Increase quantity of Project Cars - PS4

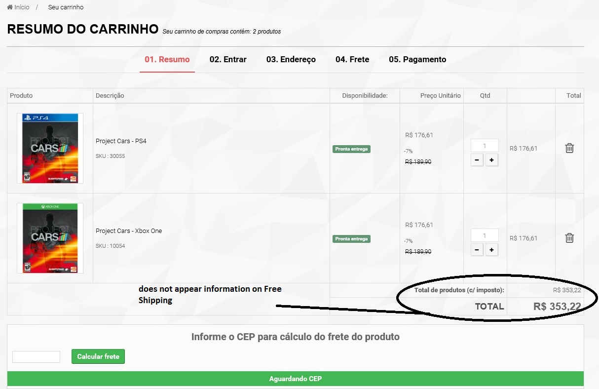tap(491, 160)
